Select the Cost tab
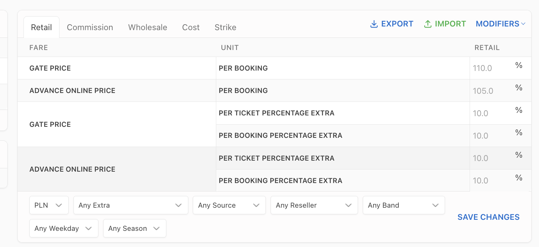 (191, 27)
